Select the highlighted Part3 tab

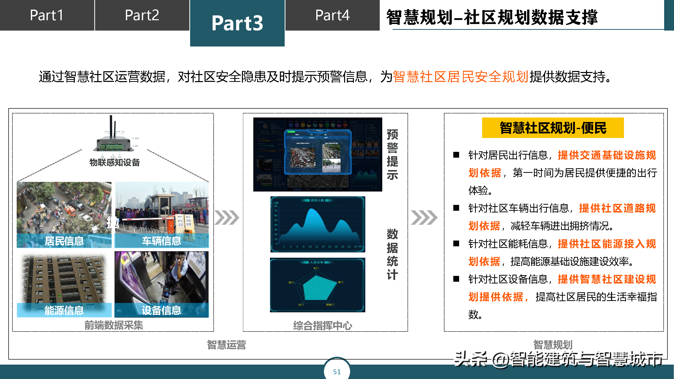237,23
